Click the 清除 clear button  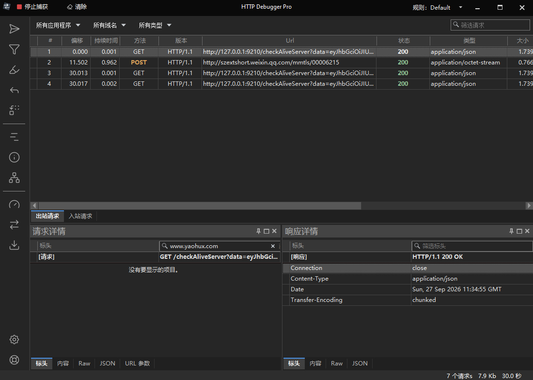click(x=77, y=7)
